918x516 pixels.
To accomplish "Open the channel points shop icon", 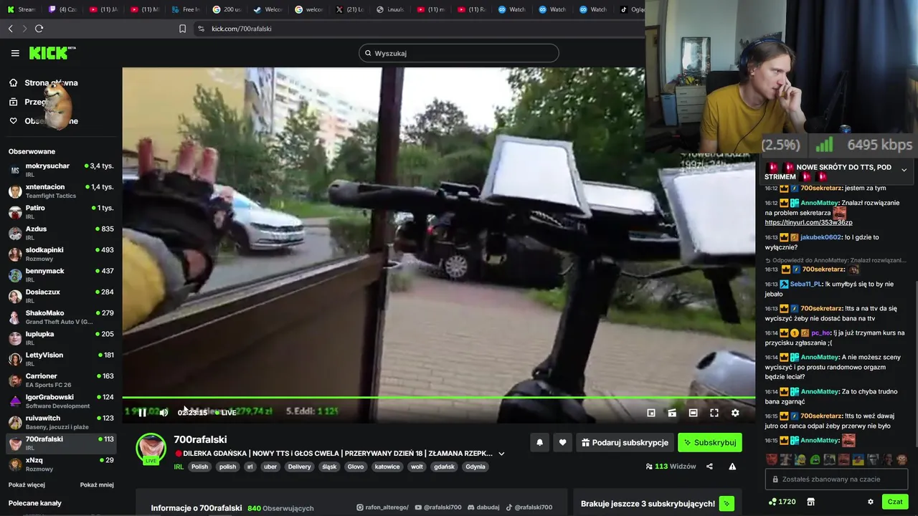I will (x=810, y=502).
